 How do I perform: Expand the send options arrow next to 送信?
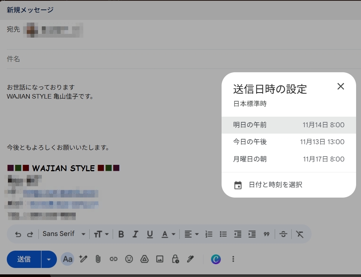pos(49,259)
